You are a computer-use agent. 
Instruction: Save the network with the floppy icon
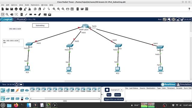pyautogui.click(x=12, y=9)
